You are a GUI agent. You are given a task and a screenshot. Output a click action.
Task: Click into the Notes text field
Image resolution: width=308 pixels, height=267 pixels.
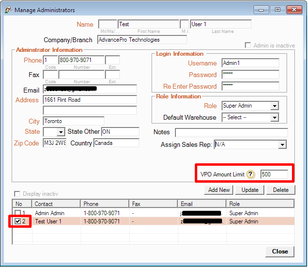click(231, 132)
